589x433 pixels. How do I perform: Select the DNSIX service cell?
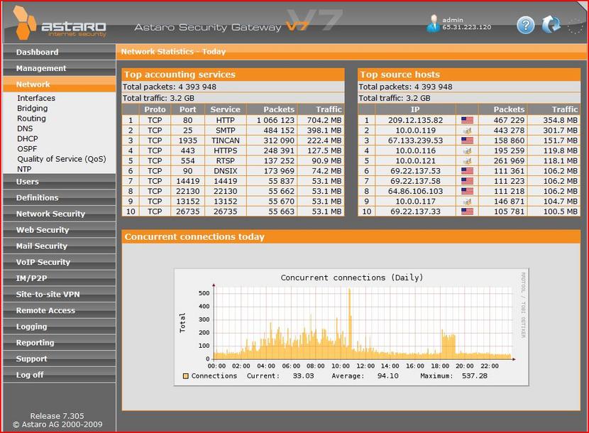pos(226,171)
